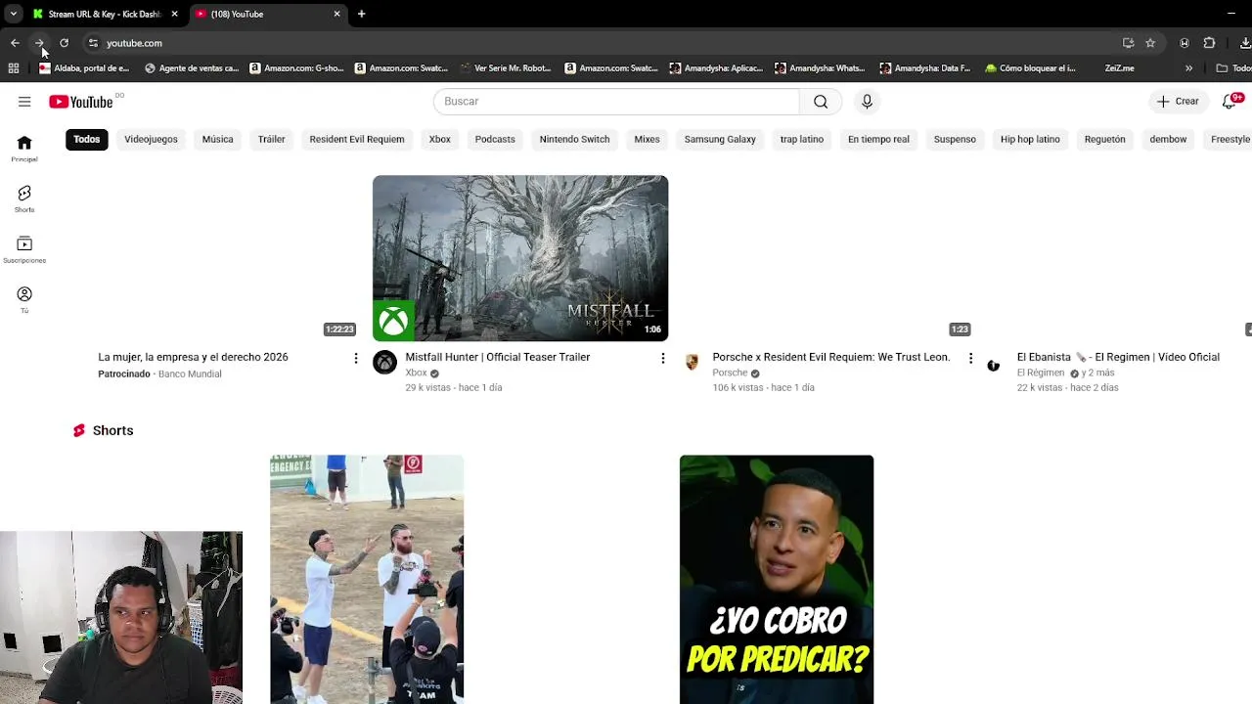This screenshot has height=704, width=1252.
Task: Select the Videojuegos filter chip
Action: click(x=151, y=139)
